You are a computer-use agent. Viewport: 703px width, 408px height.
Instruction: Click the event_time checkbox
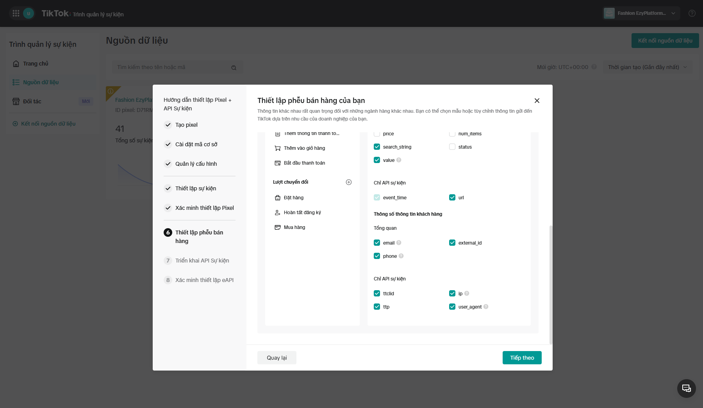[x=377, y=197]
